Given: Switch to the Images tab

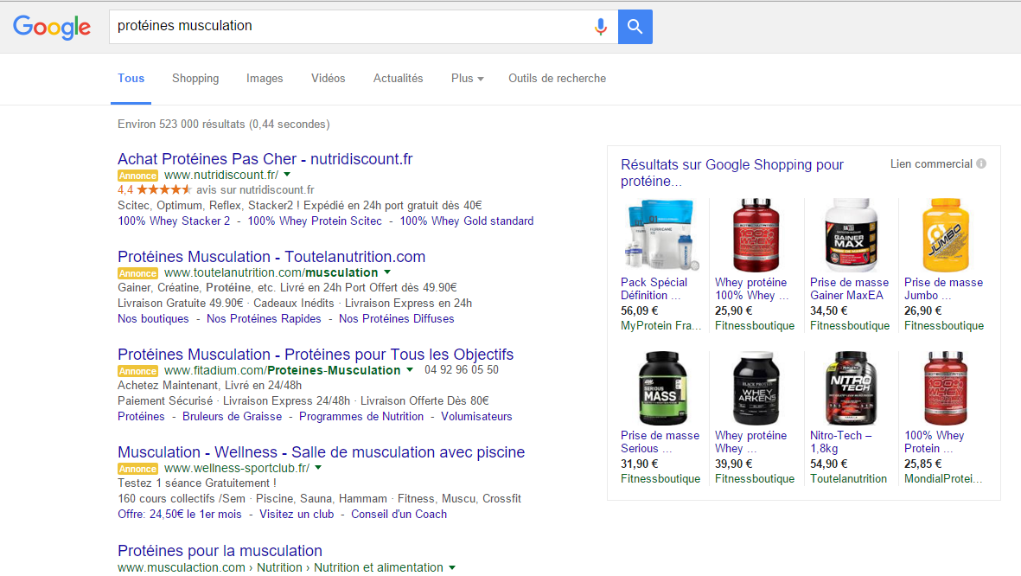Looking at the screenshot, I should pos(265,79).
